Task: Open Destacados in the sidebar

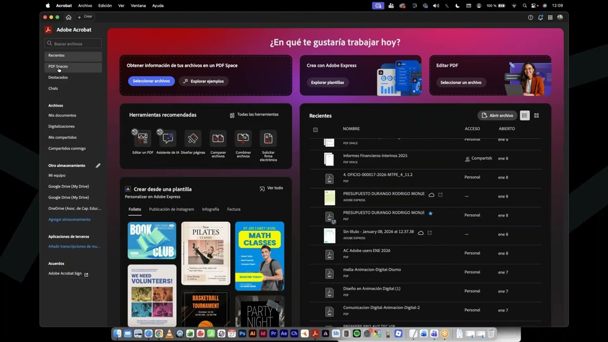Action: pyautogui.click(x=58, y=77)
